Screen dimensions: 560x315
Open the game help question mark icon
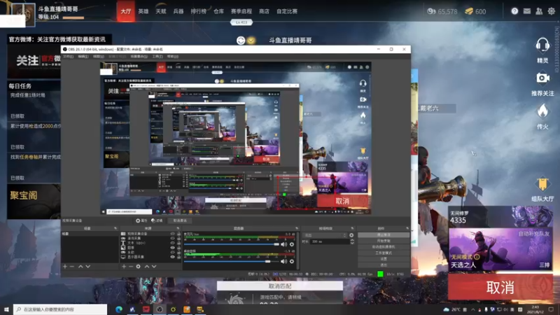[514, 11]
